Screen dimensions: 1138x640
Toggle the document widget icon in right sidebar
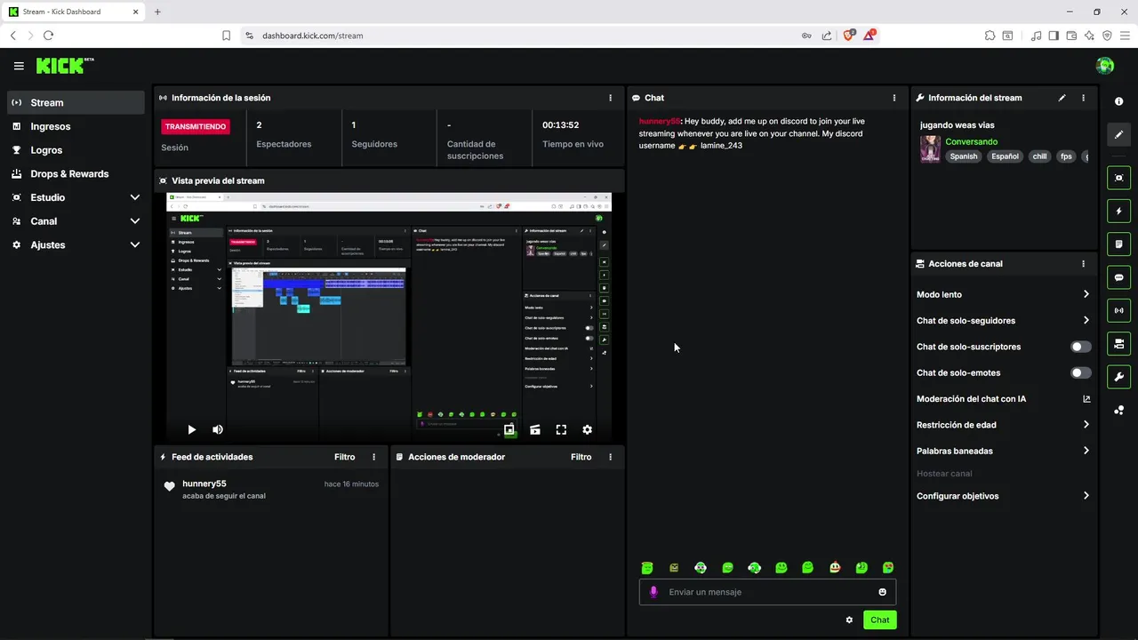1119,244
